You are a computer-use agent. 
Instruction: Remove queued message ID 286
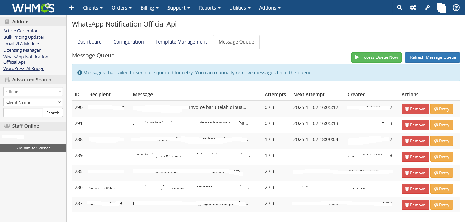pyautogui.click(x=415, y=189)
